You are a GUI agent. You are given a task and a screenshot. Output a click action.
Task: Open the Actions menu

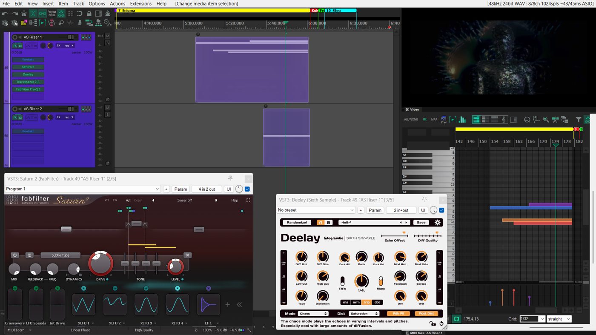coord(117,3)
